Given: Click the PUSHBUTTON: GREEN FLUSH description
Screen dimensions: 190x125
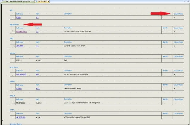Looking at the screenshot, I should tap(78, 32).
